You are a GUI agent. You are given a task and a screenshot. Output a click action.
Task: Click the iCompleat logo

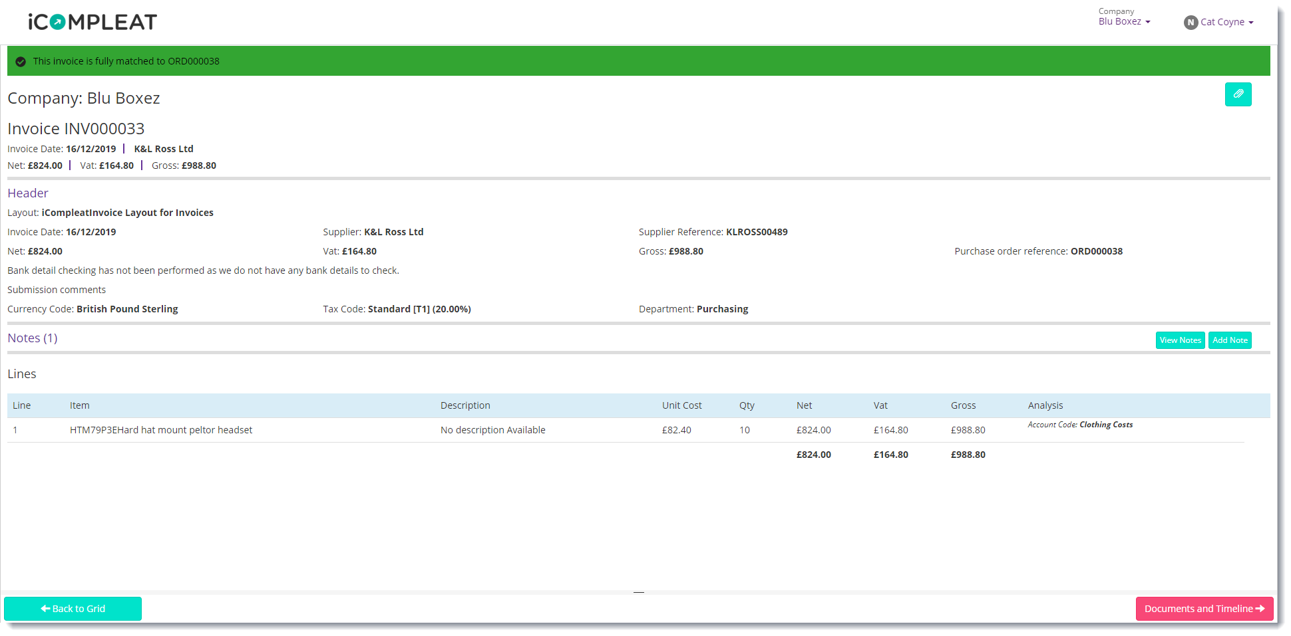coord(92,22)
